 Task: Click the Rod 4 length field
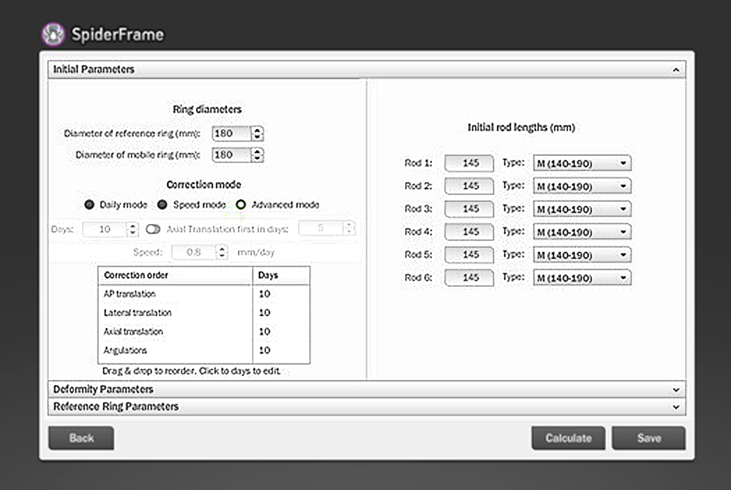(x=469, y=232)
